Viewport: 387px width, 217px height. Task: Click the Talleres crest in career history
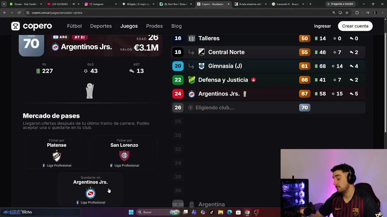click(x=192, y=38)
